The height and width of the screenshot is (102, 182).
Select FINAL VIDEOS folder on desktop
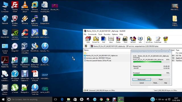pos(175,21)
